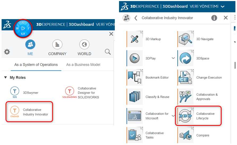
Task: Click the COMPANY label
Action: [57, 54]
